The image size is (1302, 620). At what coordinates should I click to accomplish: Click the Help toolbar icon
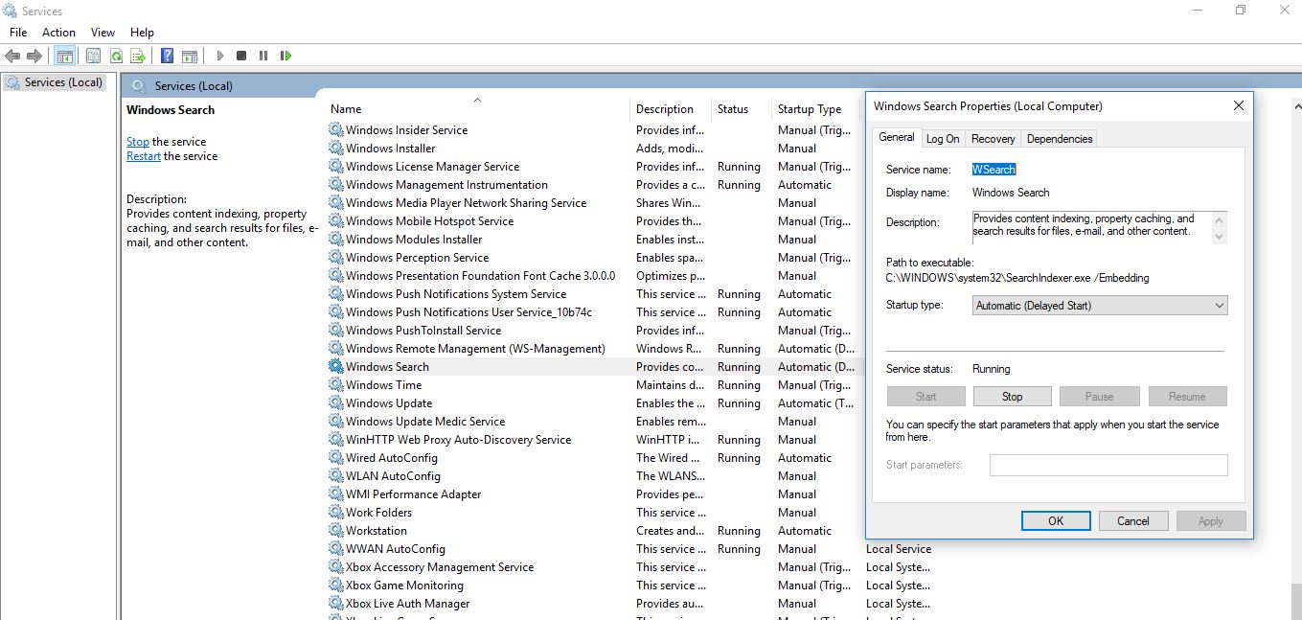(x=165, y=56)
